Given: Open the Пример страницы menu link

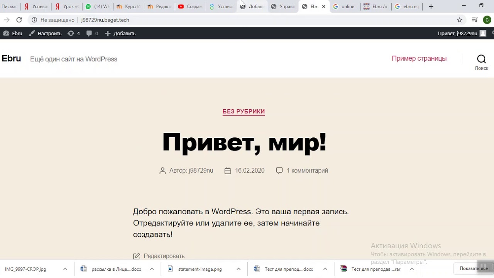Looking at the screenshot, I should point(419,59).
